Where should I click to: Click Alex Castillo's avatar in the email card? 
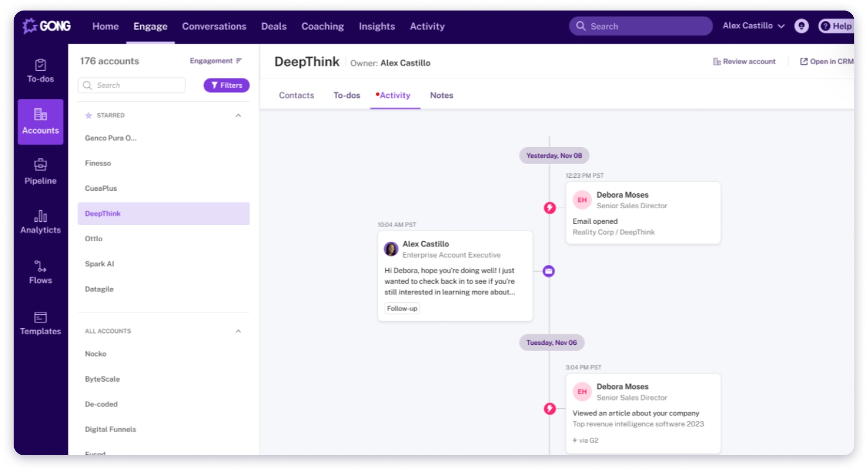pos(391,249)
